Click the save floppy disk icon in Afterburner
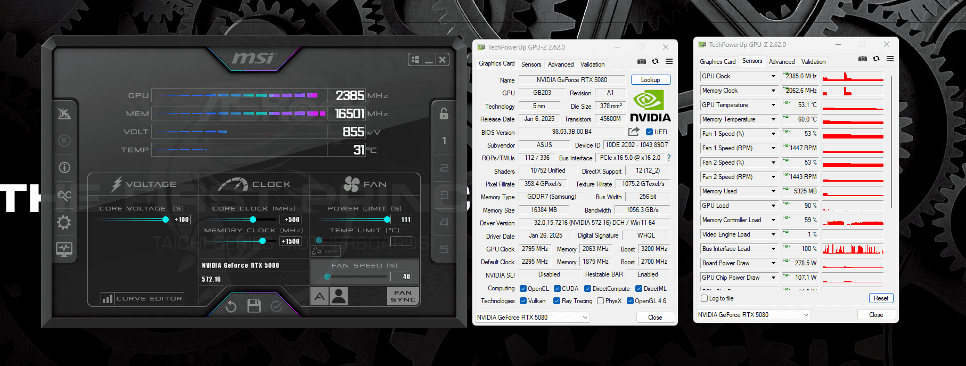The image size is (966, 366). point(254,306)
